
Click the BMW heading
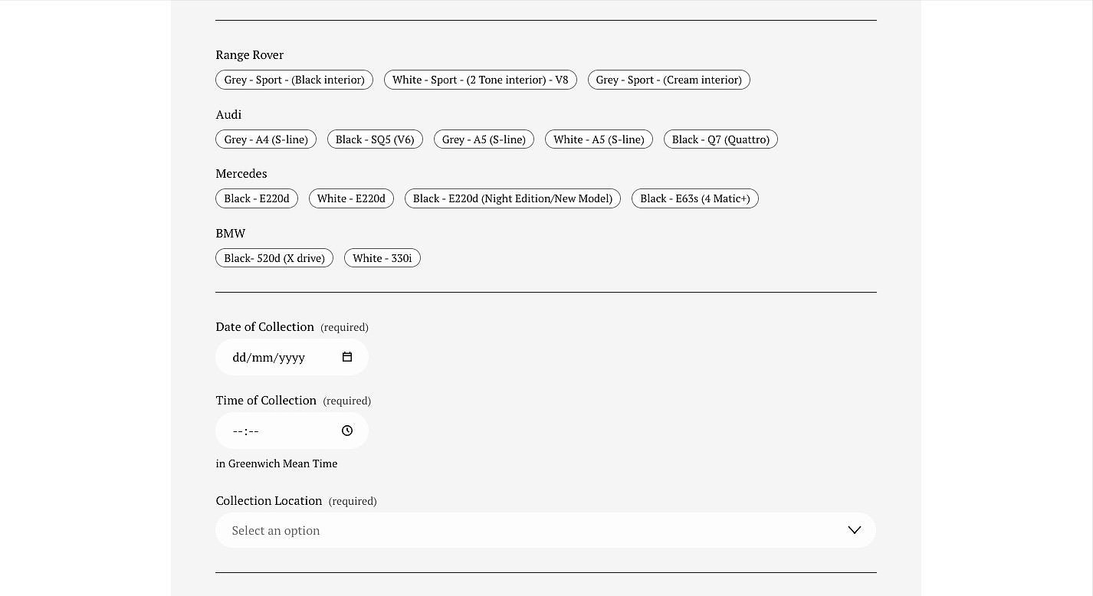231,233
